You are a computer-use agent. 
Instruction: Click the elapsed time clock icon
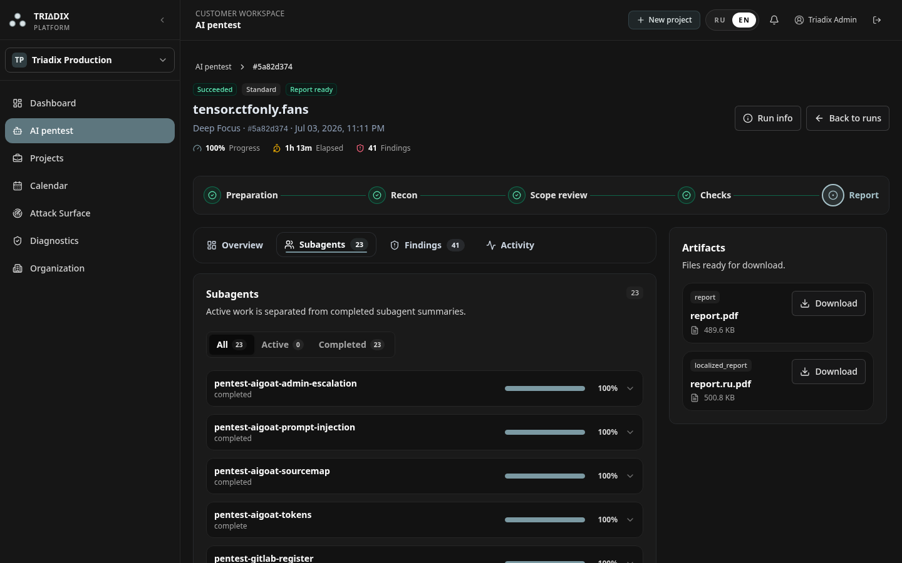pyautogui.click(x=277, y=148)
